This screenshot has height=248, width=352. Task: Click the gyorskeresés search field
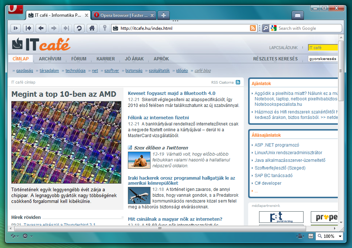pos(323,59)
